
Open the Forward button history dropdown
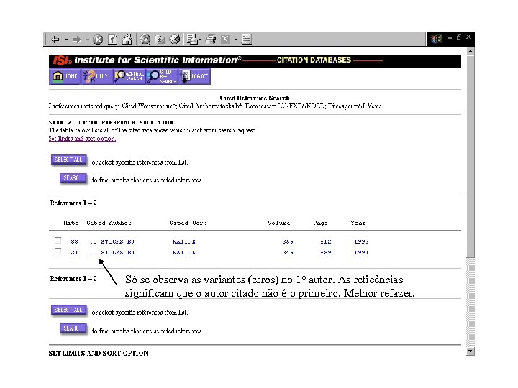[x=88, y=40]
